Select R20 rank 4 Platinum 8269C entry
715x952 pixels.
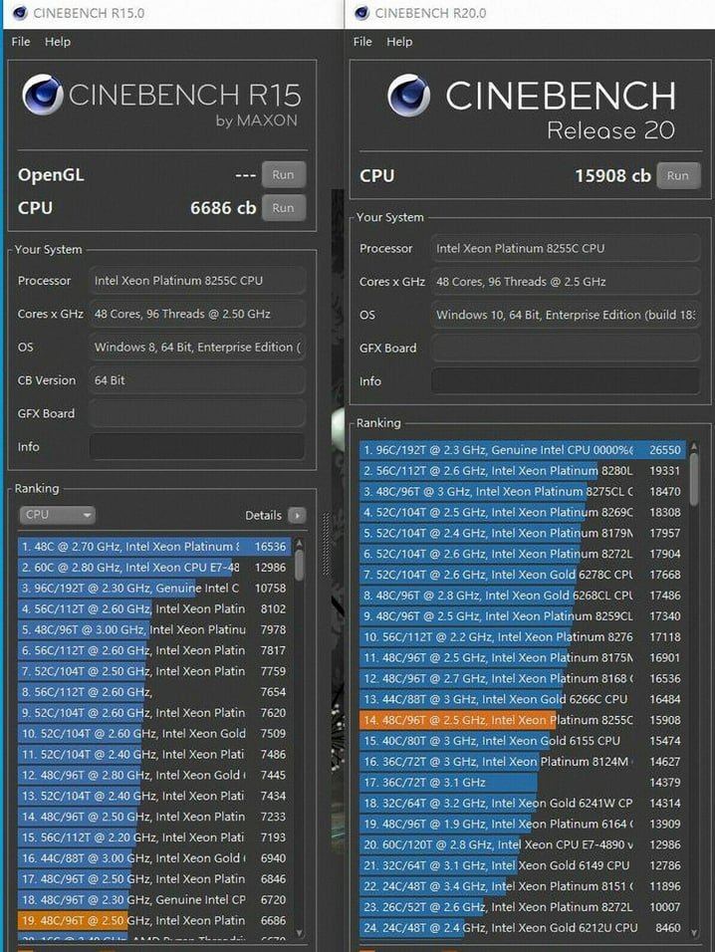523,513
